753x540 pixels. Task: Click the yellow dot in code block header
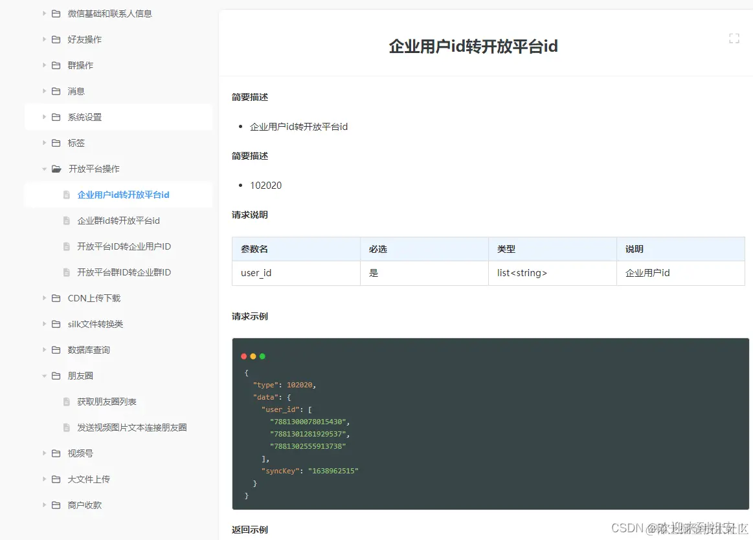click(x=253, y=356)
